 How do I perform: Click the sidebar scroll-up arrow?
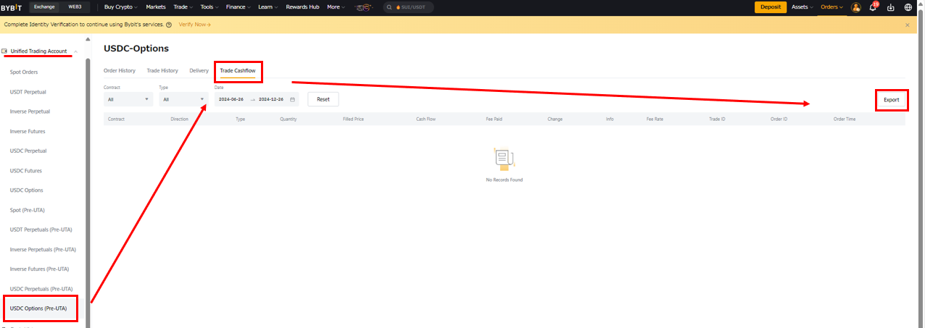coord(88,39)
